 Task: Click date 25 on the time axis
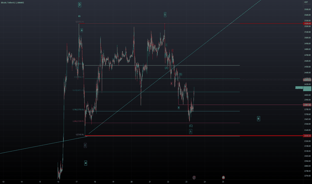click(223, 182)
